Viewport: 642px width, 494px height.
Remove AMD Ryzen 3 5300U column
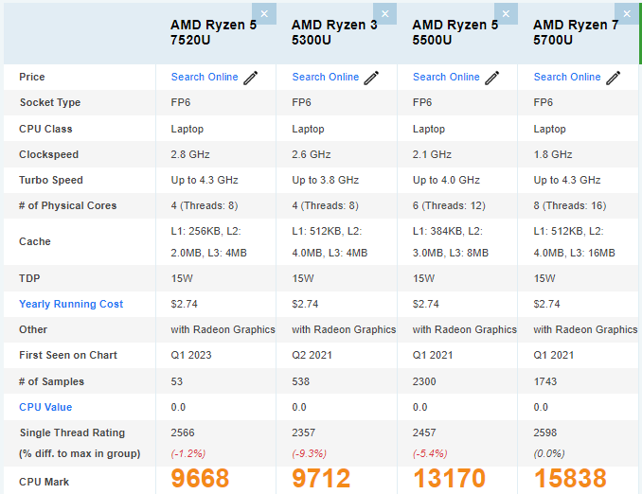[x=384, y=14]
